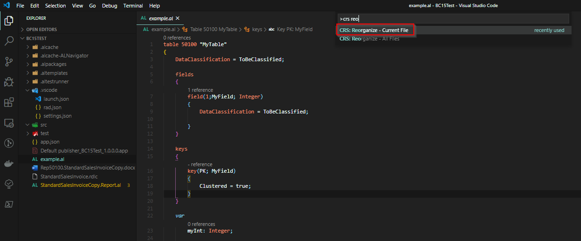Image resolution: width=581 pixels, height=241 pixels.
Task: Open the Selection menu
Action: coord(55,6)
